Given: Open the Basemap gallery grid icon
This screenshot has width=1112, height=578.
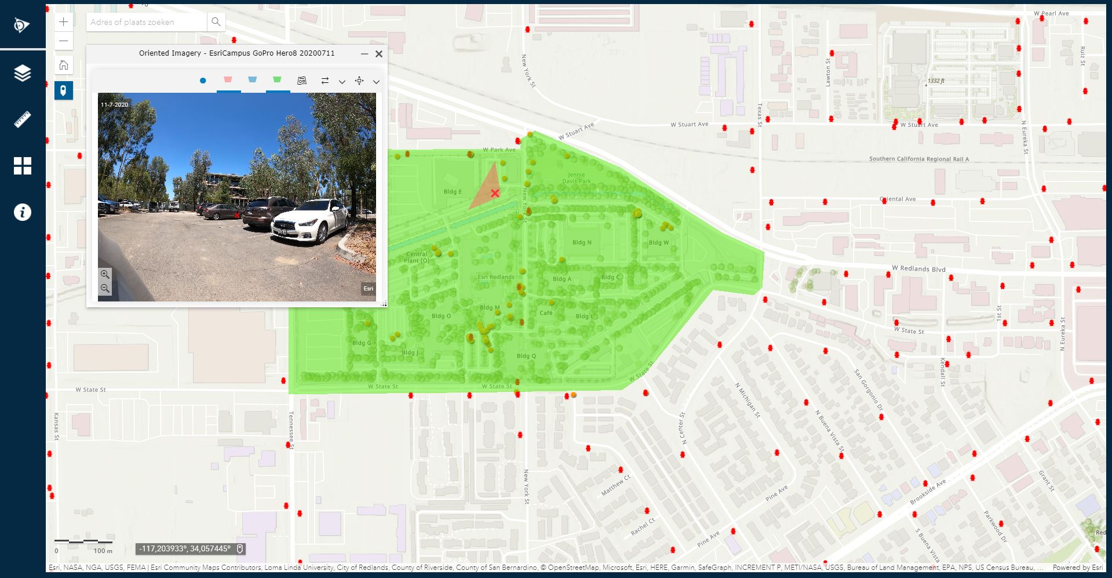Looking at the screenshot, I should pos(22,166).
